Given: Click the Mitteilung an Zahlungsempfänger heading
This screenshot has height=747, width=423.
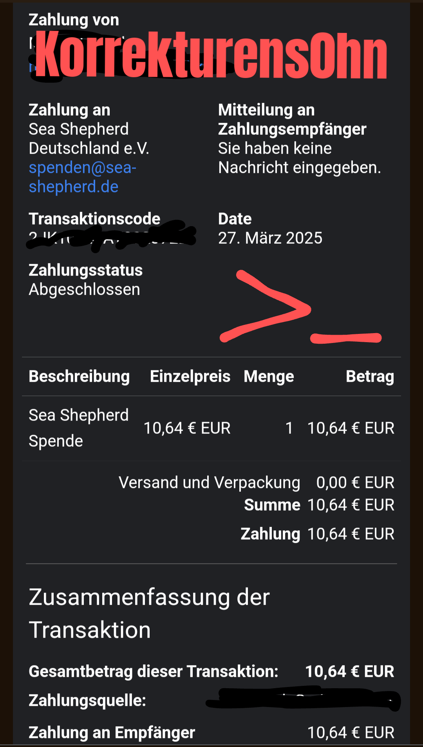Looking at the screenshot, I should [292, 119].
